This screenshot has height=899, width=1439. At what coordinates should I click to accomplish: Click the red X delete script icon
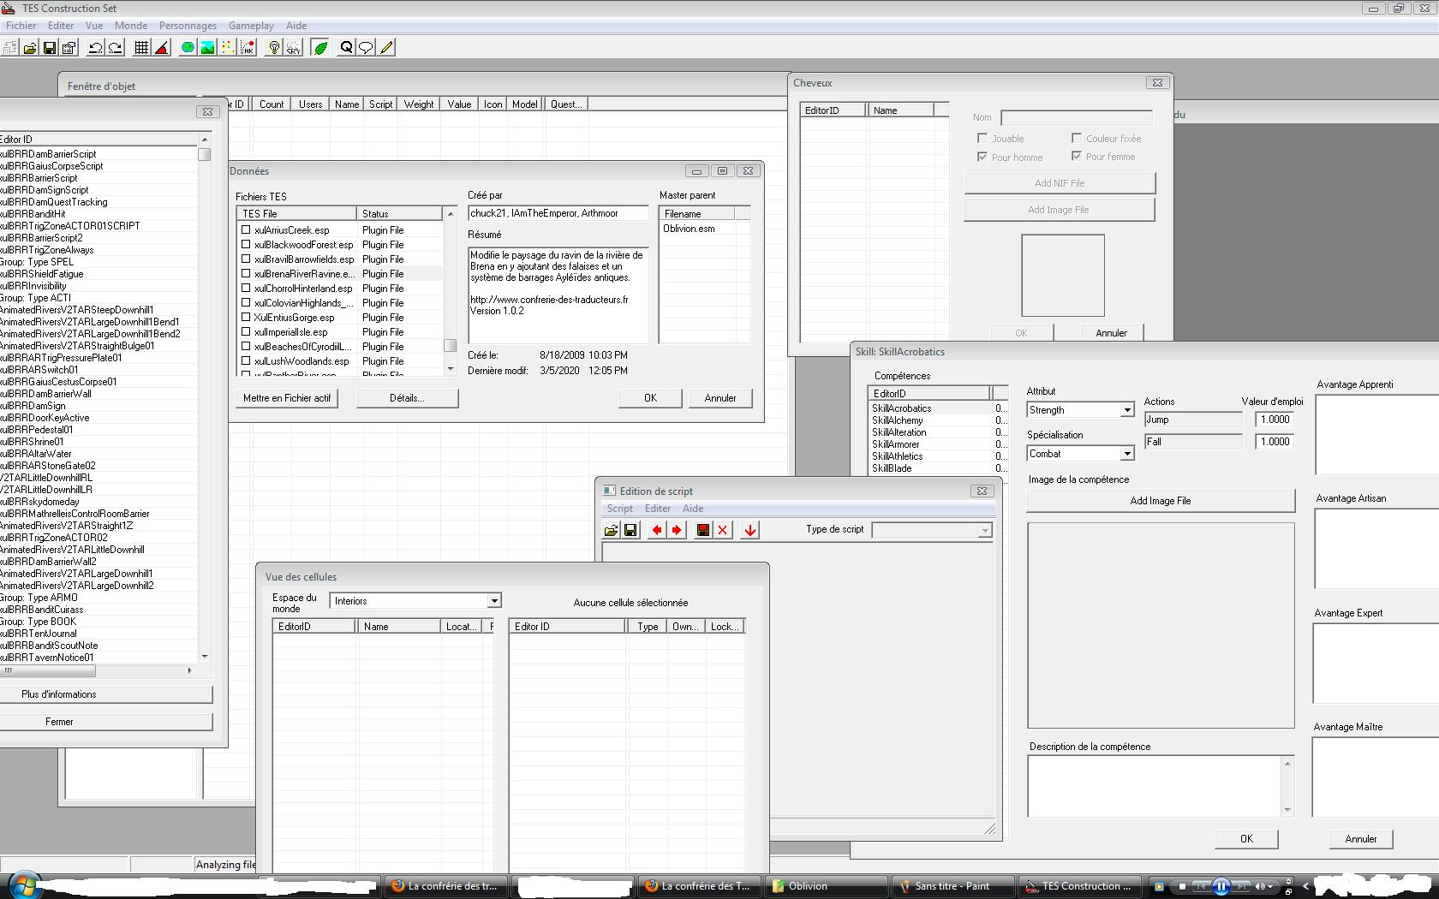[x=723, y=530]
